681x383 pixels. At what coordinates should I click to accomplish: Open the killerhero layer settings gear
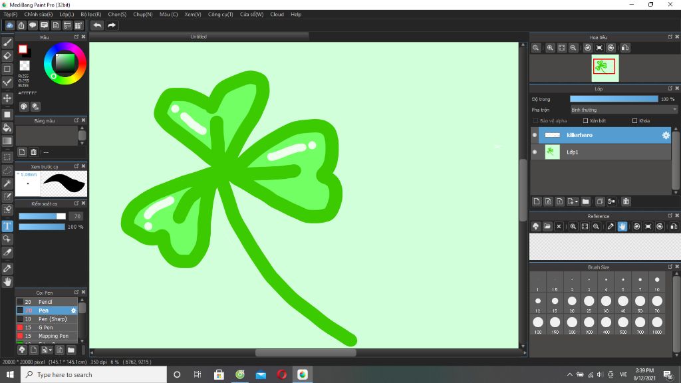pyautogui.click(x=666, y=135)
